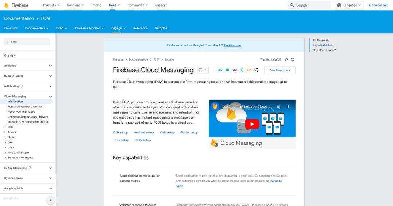Click the Documentation breadcrumb header link

pos(19,18)
